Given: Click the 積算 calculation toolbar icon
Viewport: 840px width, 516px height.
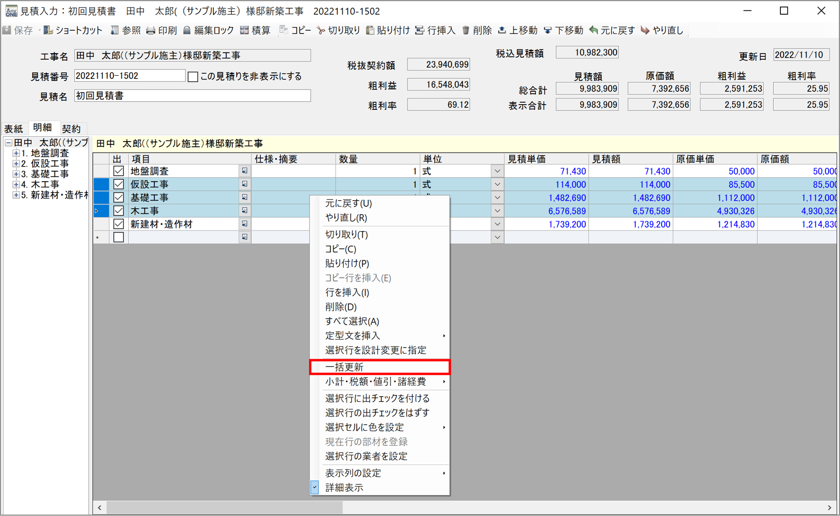Looking at the screenshot, I should (244, 30).
